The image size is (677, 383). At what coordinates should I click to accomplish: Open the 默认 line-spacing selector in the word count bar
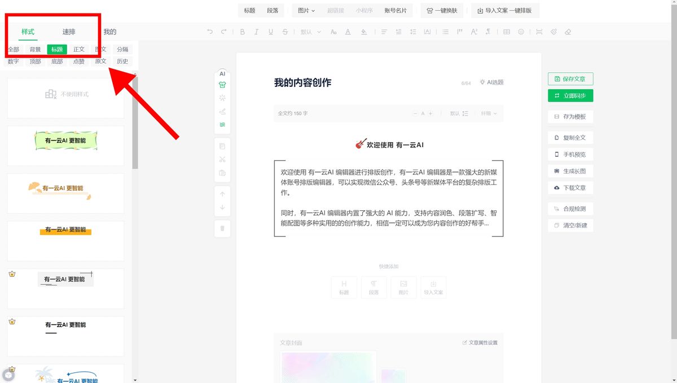pyautogui.click(x=459, y=113)
